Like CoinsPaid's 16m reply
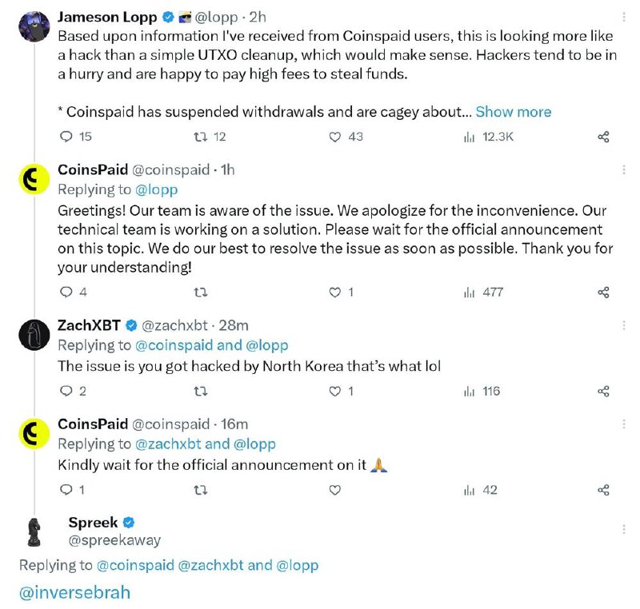Image resolution: width=640 pixels, height=609 pixels. click(334, 490)
